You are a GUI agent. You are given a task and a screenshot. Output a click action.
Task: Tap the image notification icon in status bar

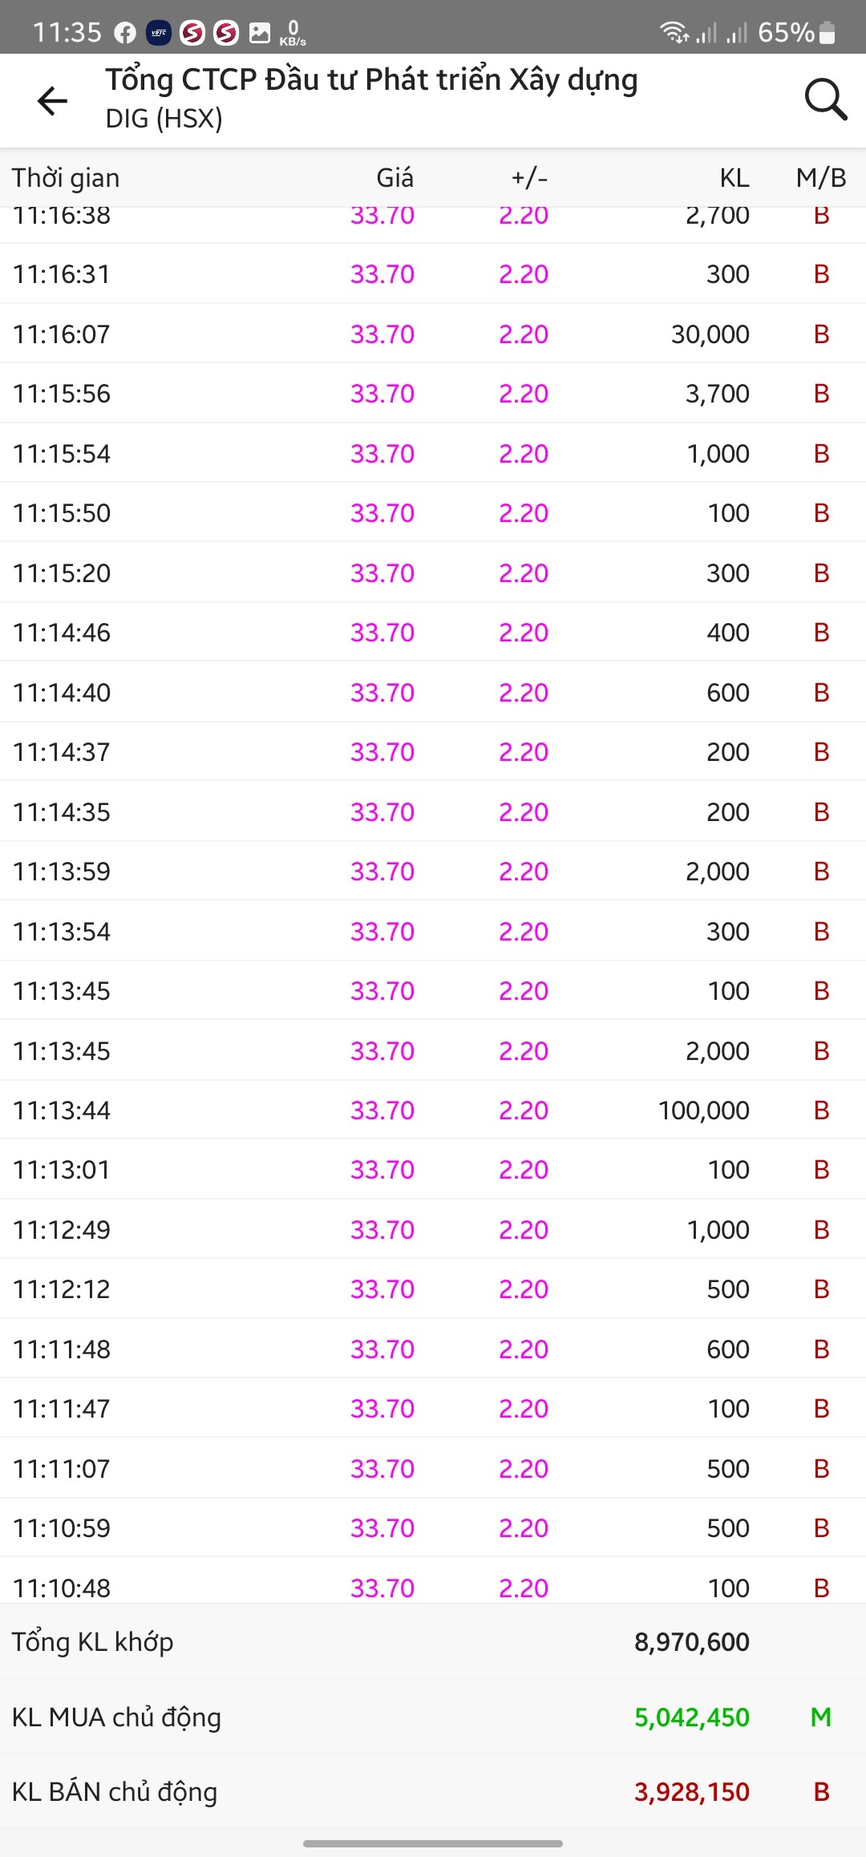[x=260, y=33]
